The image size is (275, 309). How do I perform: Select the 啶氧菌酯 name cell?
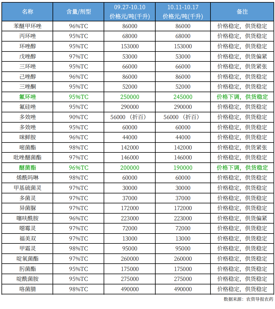point(27,259)
